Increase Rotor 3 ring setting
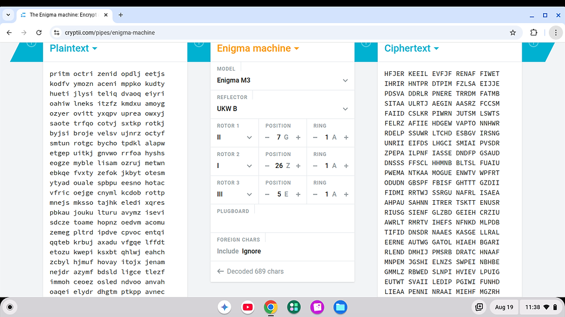The image size is (565, 317). pyautogui.click(x=346, y=194)
